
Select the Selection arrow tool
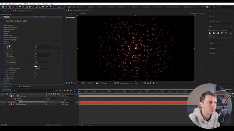pos(7,7)
